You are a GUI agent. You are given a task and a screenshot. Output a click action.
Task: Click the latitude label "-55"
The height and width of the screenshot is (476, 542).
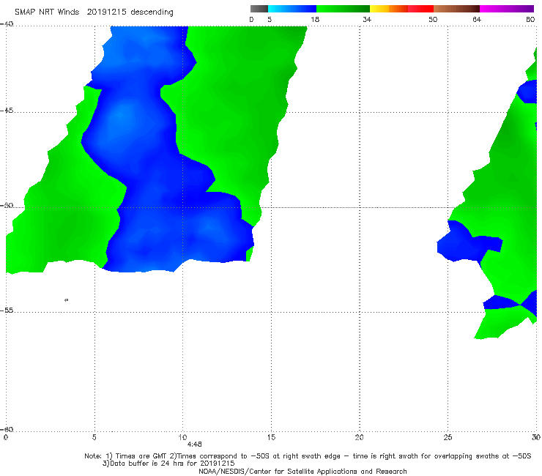click(7, 310)
